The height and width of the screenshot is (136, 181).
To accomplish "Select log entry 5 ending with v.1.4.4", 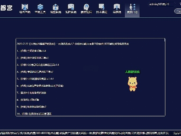I will point(35,79).
